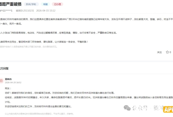
Task: Click the favorite count number beside star
Action: coord(170,52)
